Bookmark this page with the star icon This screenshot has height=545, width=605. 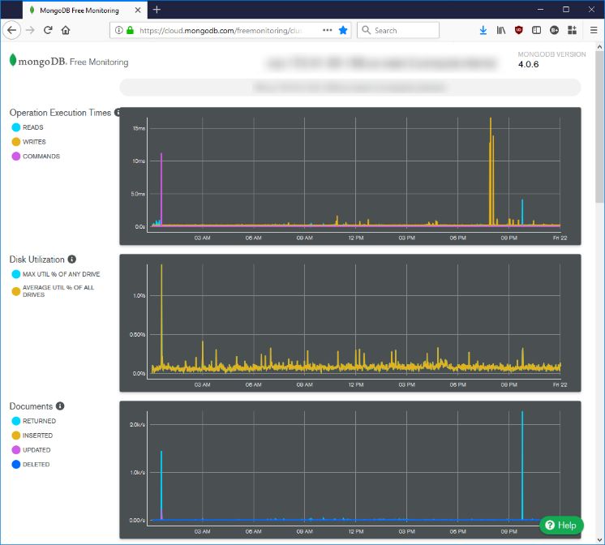pos(343,30)
